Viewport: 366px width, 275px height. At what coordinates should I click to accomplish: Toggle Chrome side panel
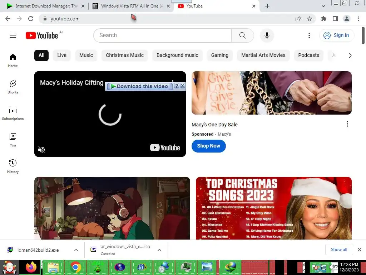point(335,19)
